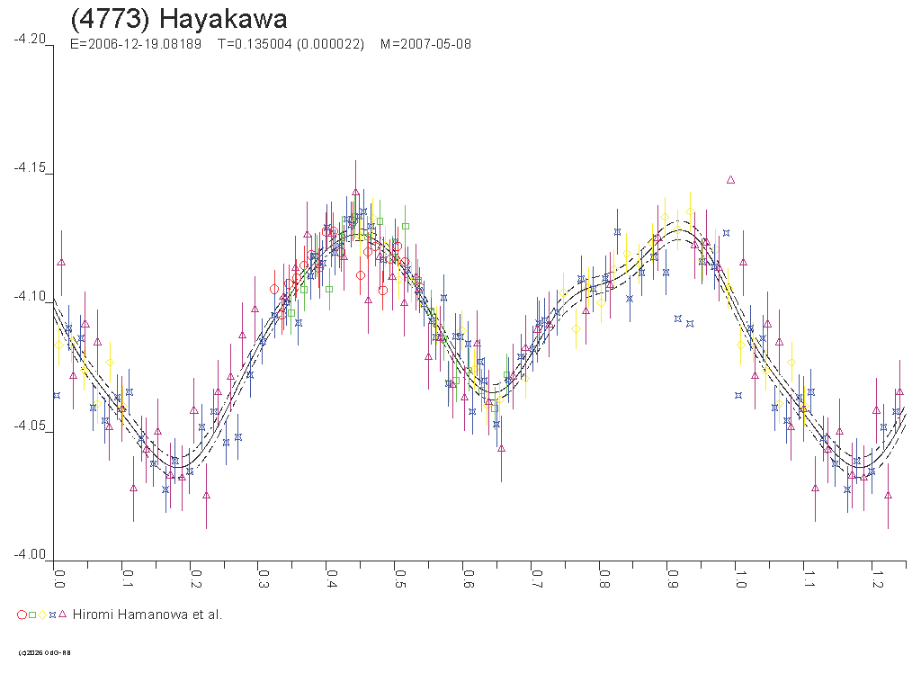Click the date text "M=2007-05-08"
921x691 pixels.
(x=425, y=45)
